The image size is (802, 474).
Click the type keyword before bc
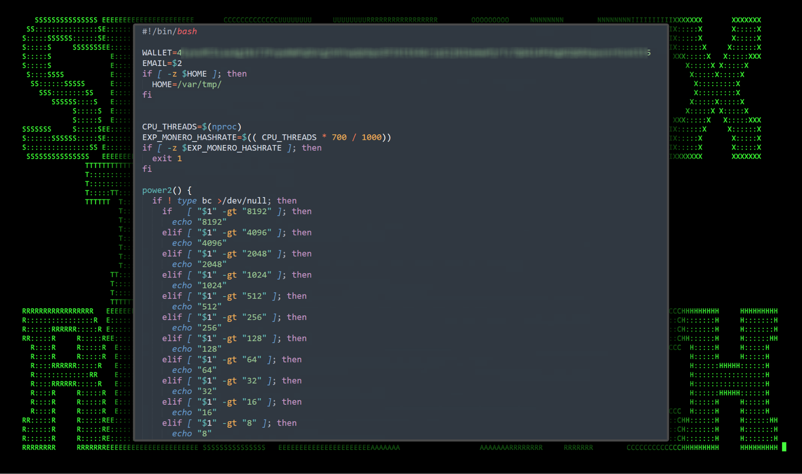tap(187, 200)
